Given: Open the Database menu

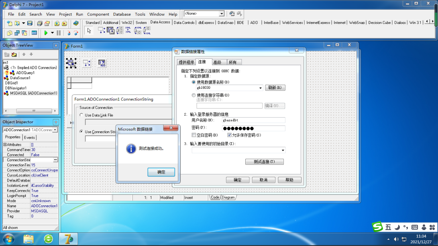Looking at the screenshot, I should pos(122,14).
